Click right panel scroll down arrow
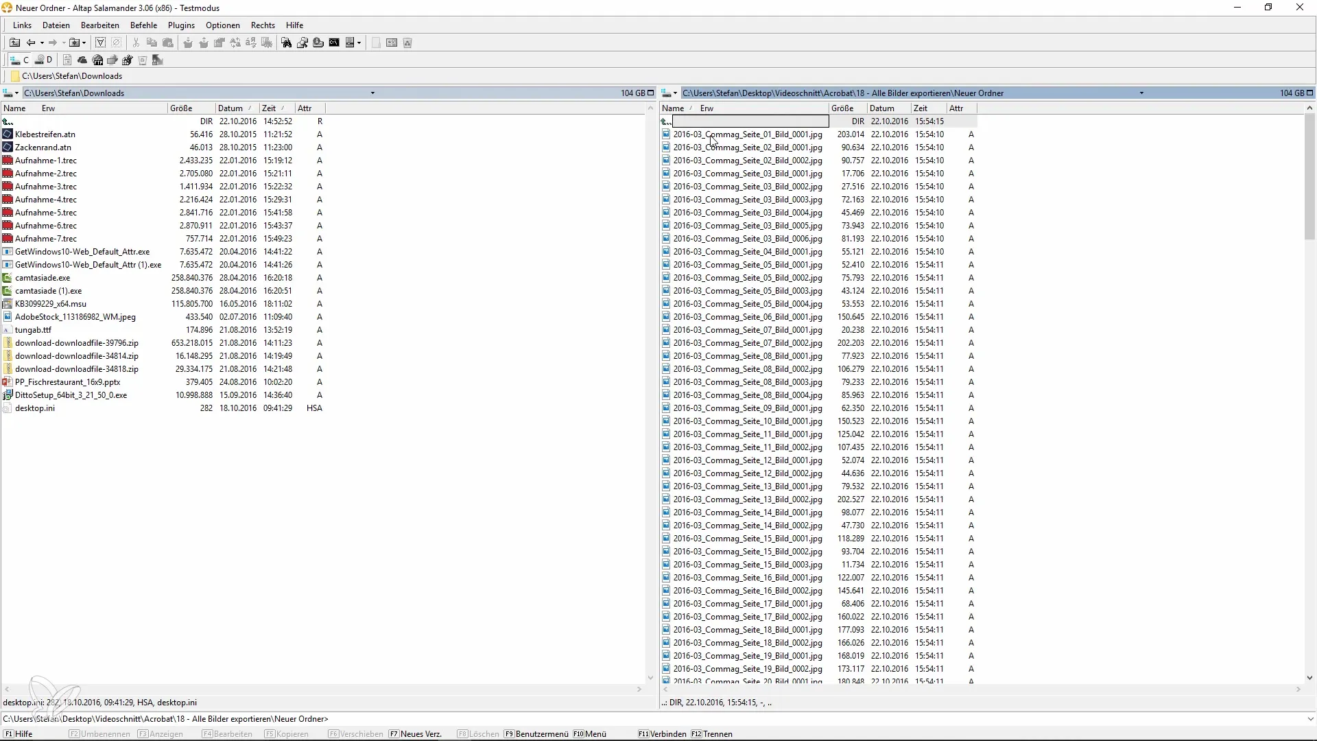This screenshot has height=741, width=1317. click(1309, 678)
